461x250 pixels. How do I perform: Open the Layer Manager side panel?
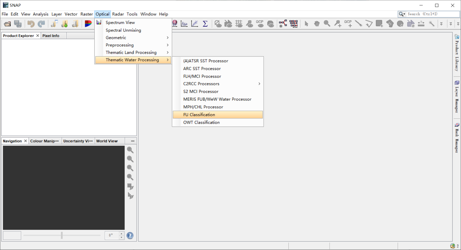click(457, 97)
